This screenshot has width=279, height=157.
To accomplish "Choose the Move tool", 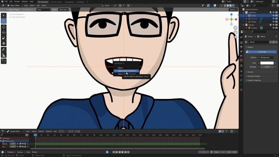I will coord(4,27).
